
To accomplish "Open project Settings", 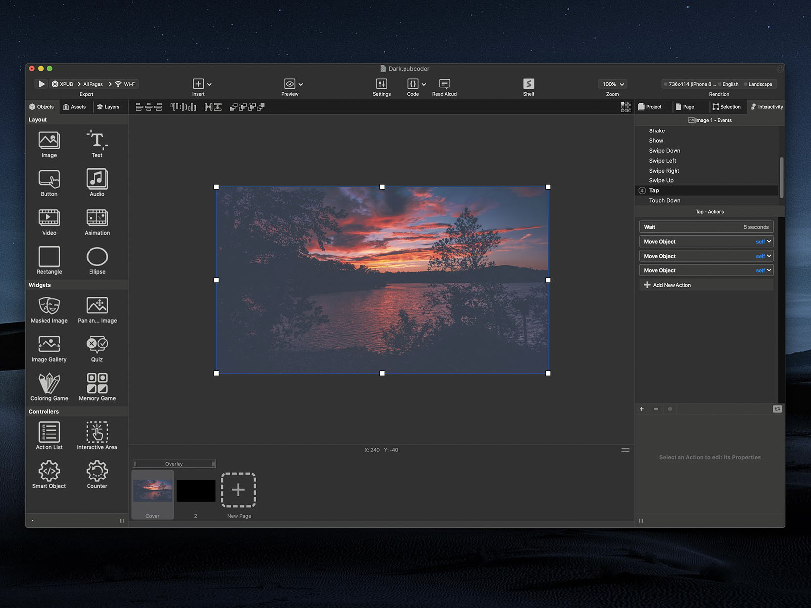I will coord(381,84).
